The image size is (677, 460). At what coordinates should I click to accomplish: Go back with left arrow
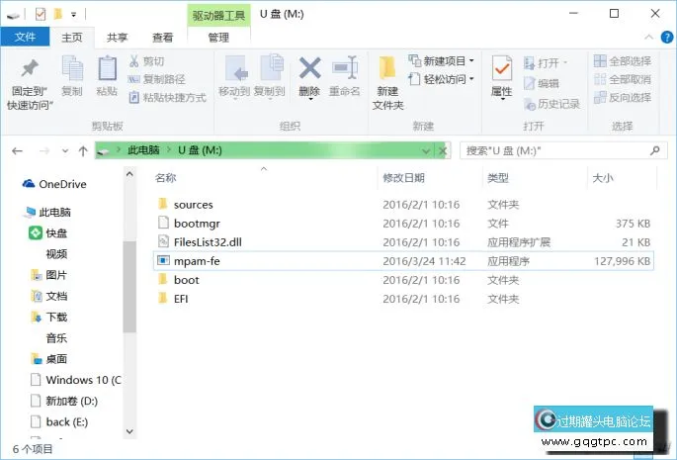point(17,151)
